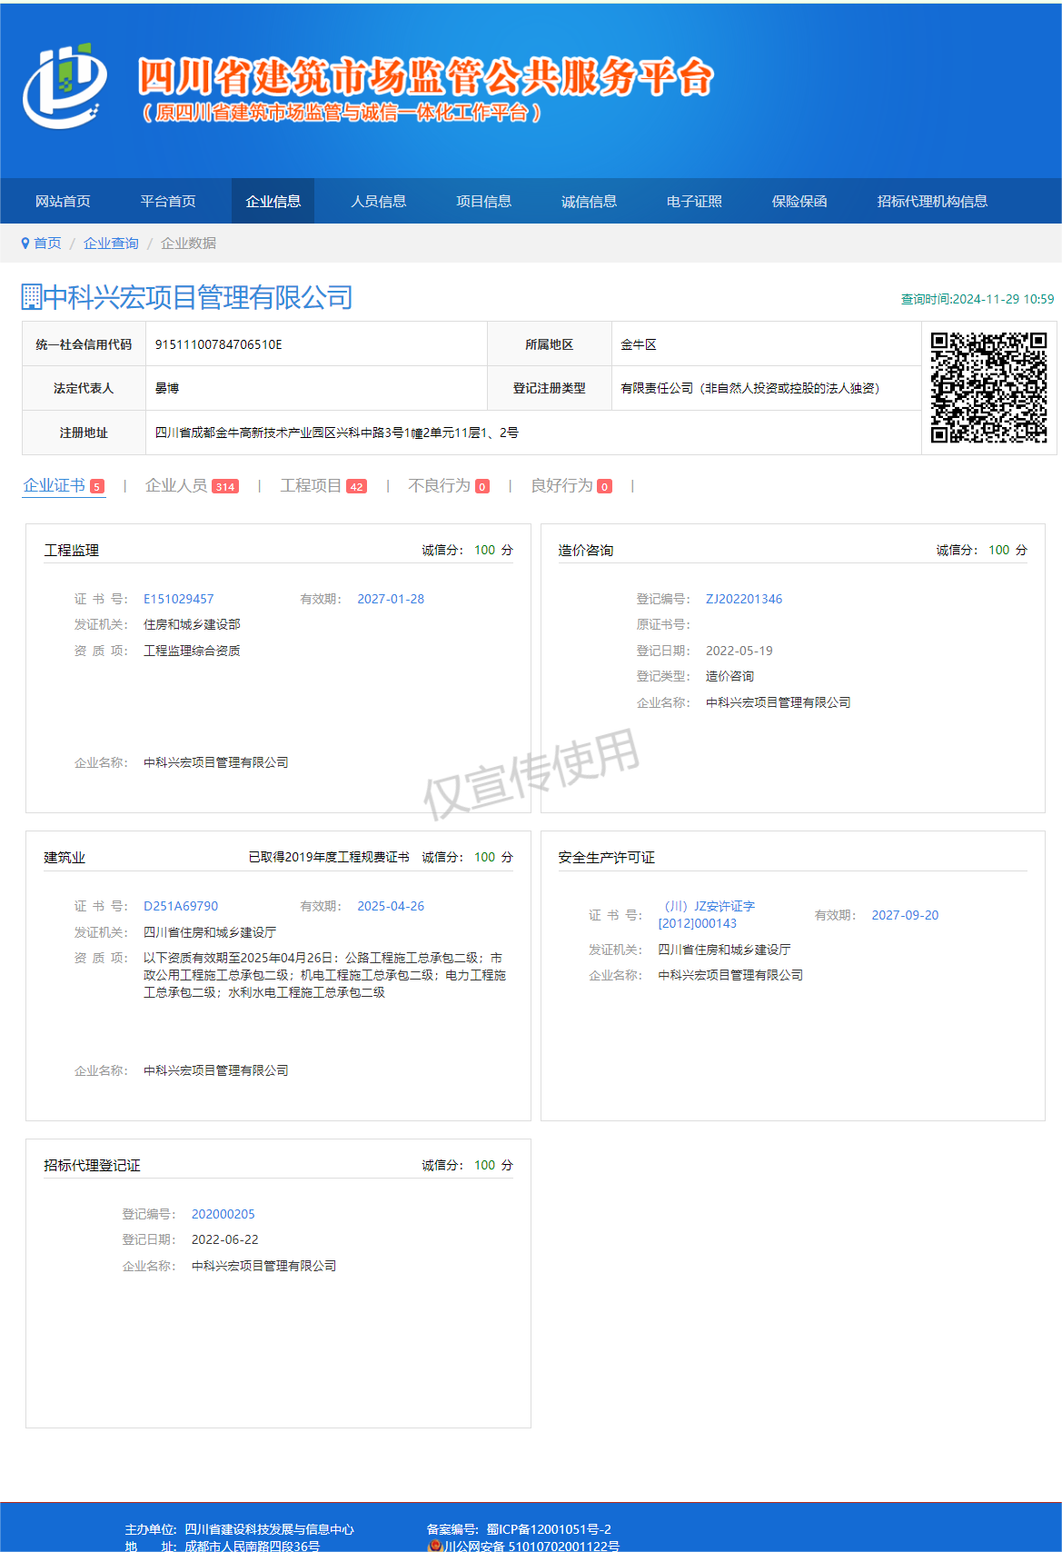Click badge 314 on 企业人员
1062x1552 pixels.
(x=225, y=486)
